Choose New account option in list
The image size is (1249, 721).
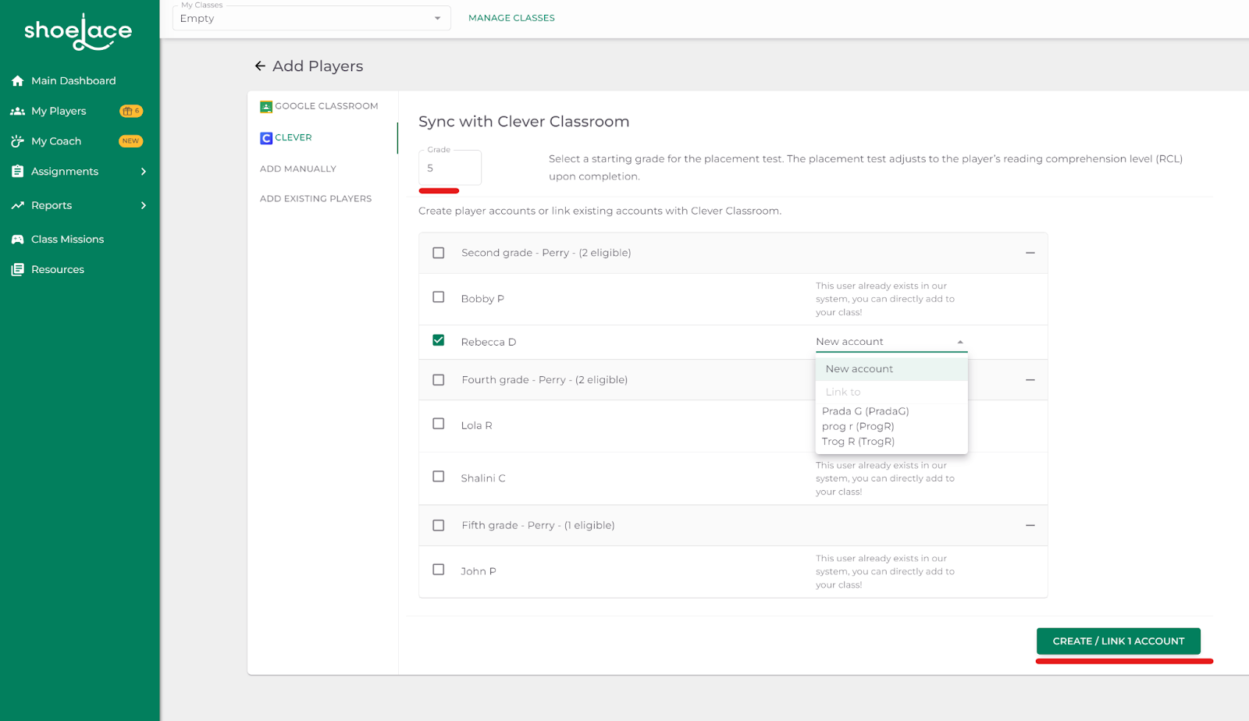click(x=891, y=369)
